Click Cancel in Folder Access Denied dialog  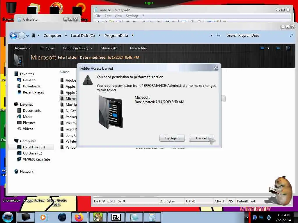pyautogui.click(x=201, y=138)
